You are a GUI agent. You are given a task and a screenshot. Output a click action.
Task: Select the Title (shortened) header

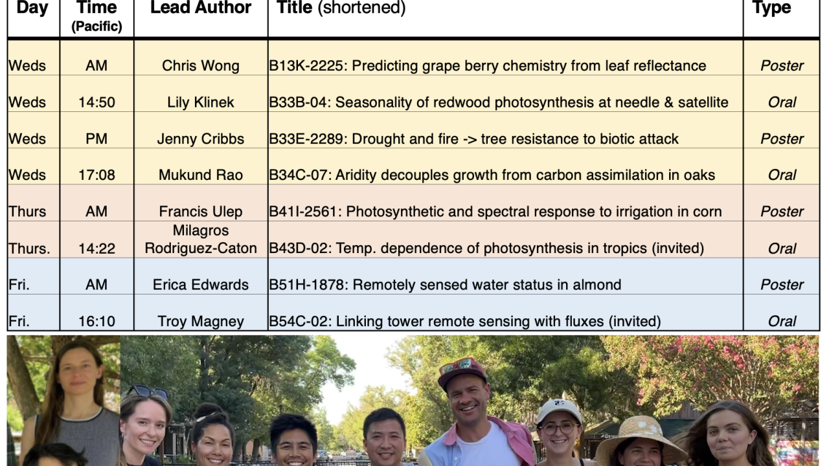click(505, 17)
